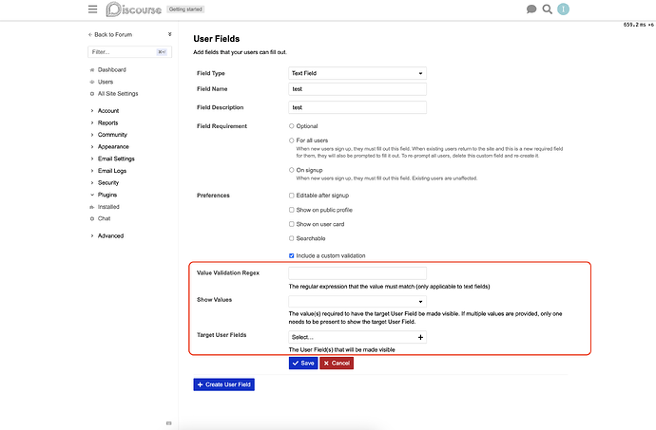This screenshot has height=430, width=656.
Task: Click the Save button
Action: click(x=303, y=364)
